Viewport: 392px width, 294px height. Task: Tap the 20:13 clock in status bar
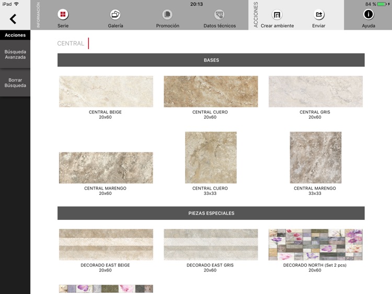(x=196, y=4)
